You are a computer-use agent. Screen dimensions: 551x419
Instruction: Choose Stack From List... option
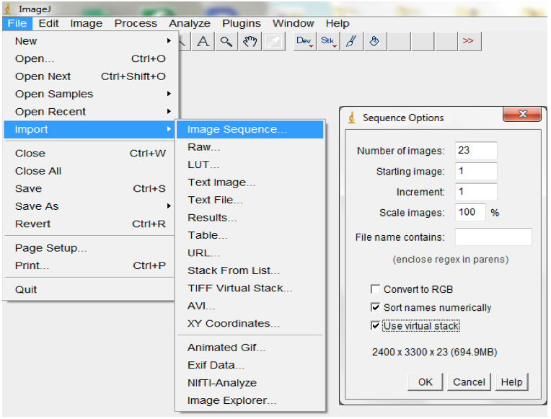(250, 270)
